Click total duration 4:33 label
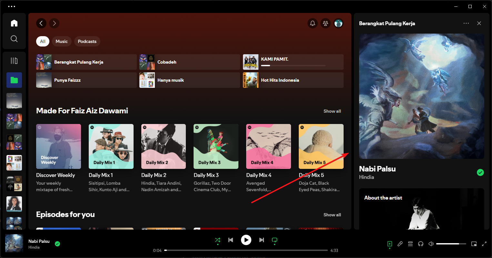This screenshot has width=492, height=258. click(x=334, y=250)
